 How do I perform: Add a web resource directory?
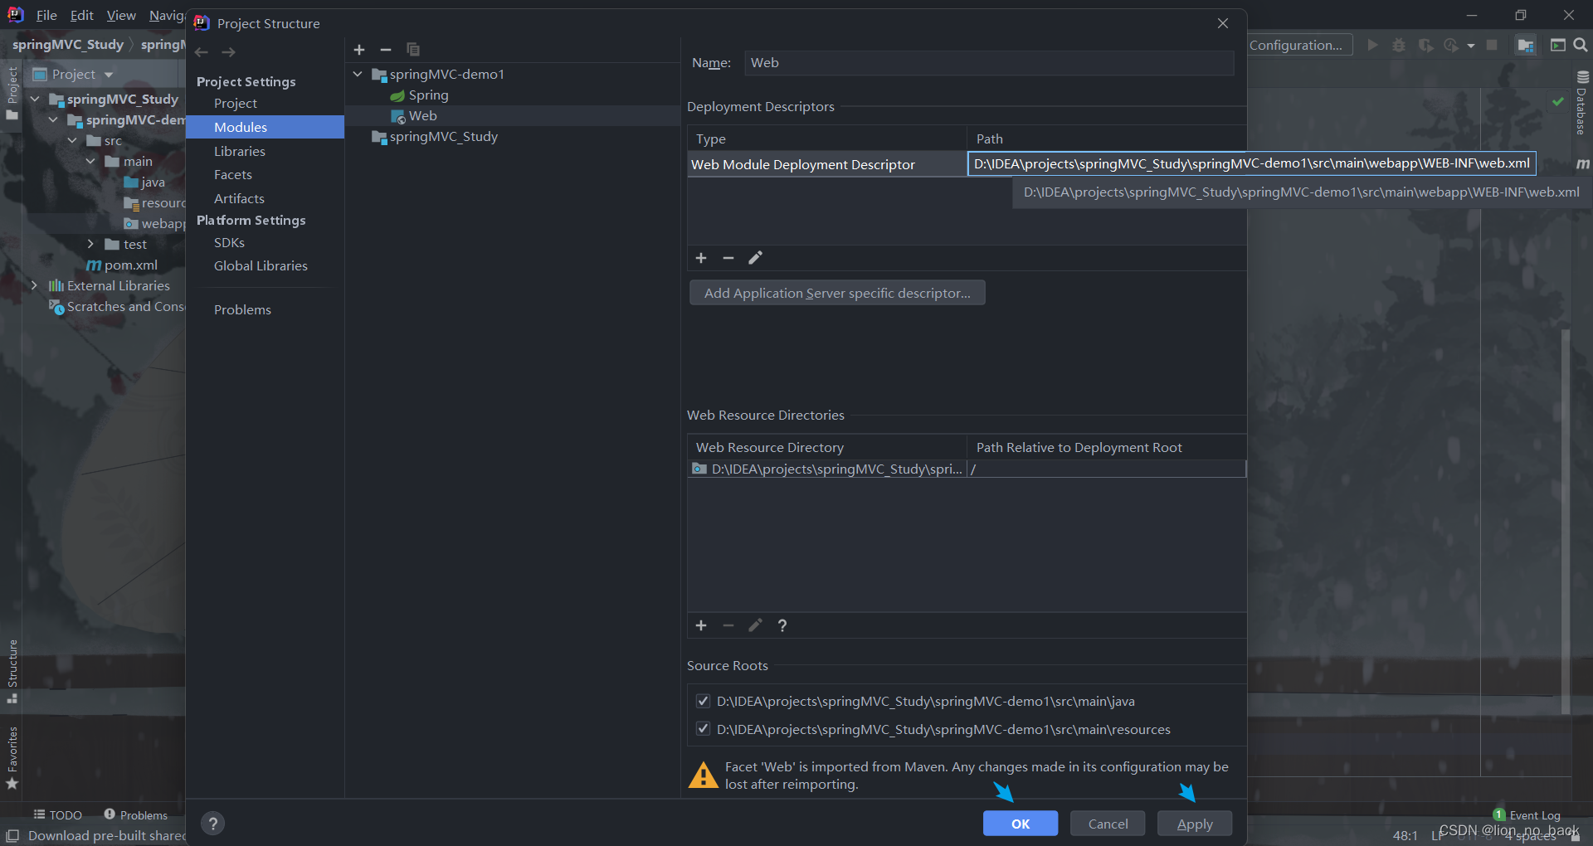tap(701, 625)
